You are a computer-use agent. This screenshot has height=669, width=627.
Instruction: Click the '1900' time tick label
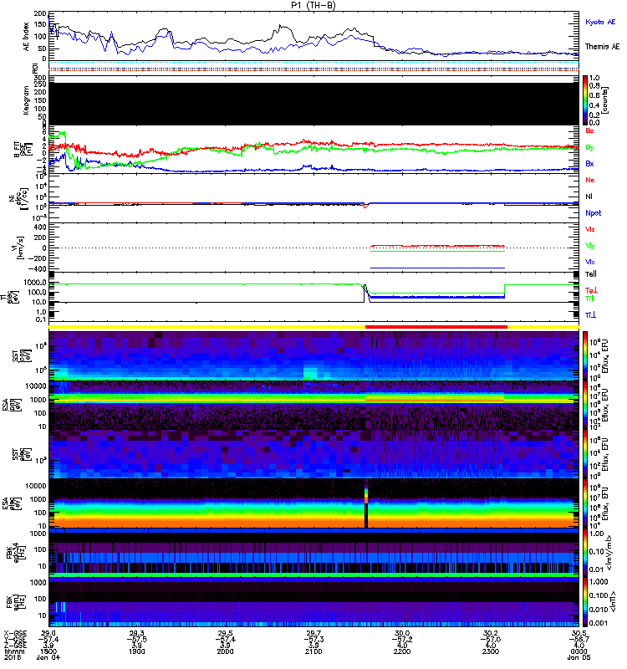137,651
